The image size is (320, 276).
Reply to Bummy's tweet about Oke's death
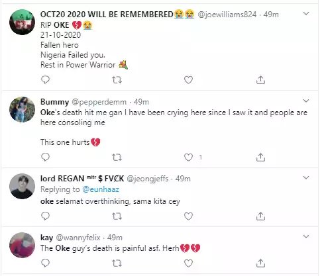(45, 157)
